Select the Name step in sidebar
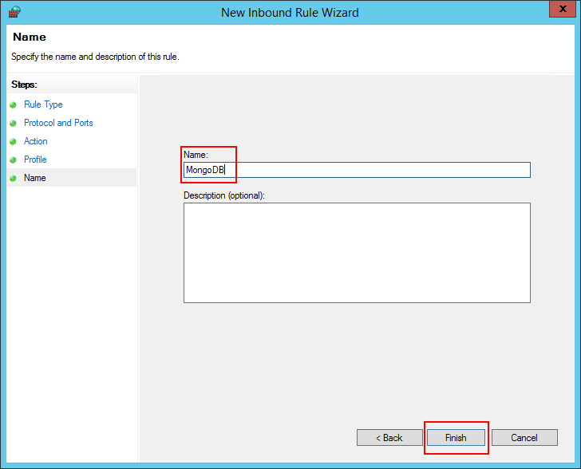This screenshot has width=581, height=469. 35,178
